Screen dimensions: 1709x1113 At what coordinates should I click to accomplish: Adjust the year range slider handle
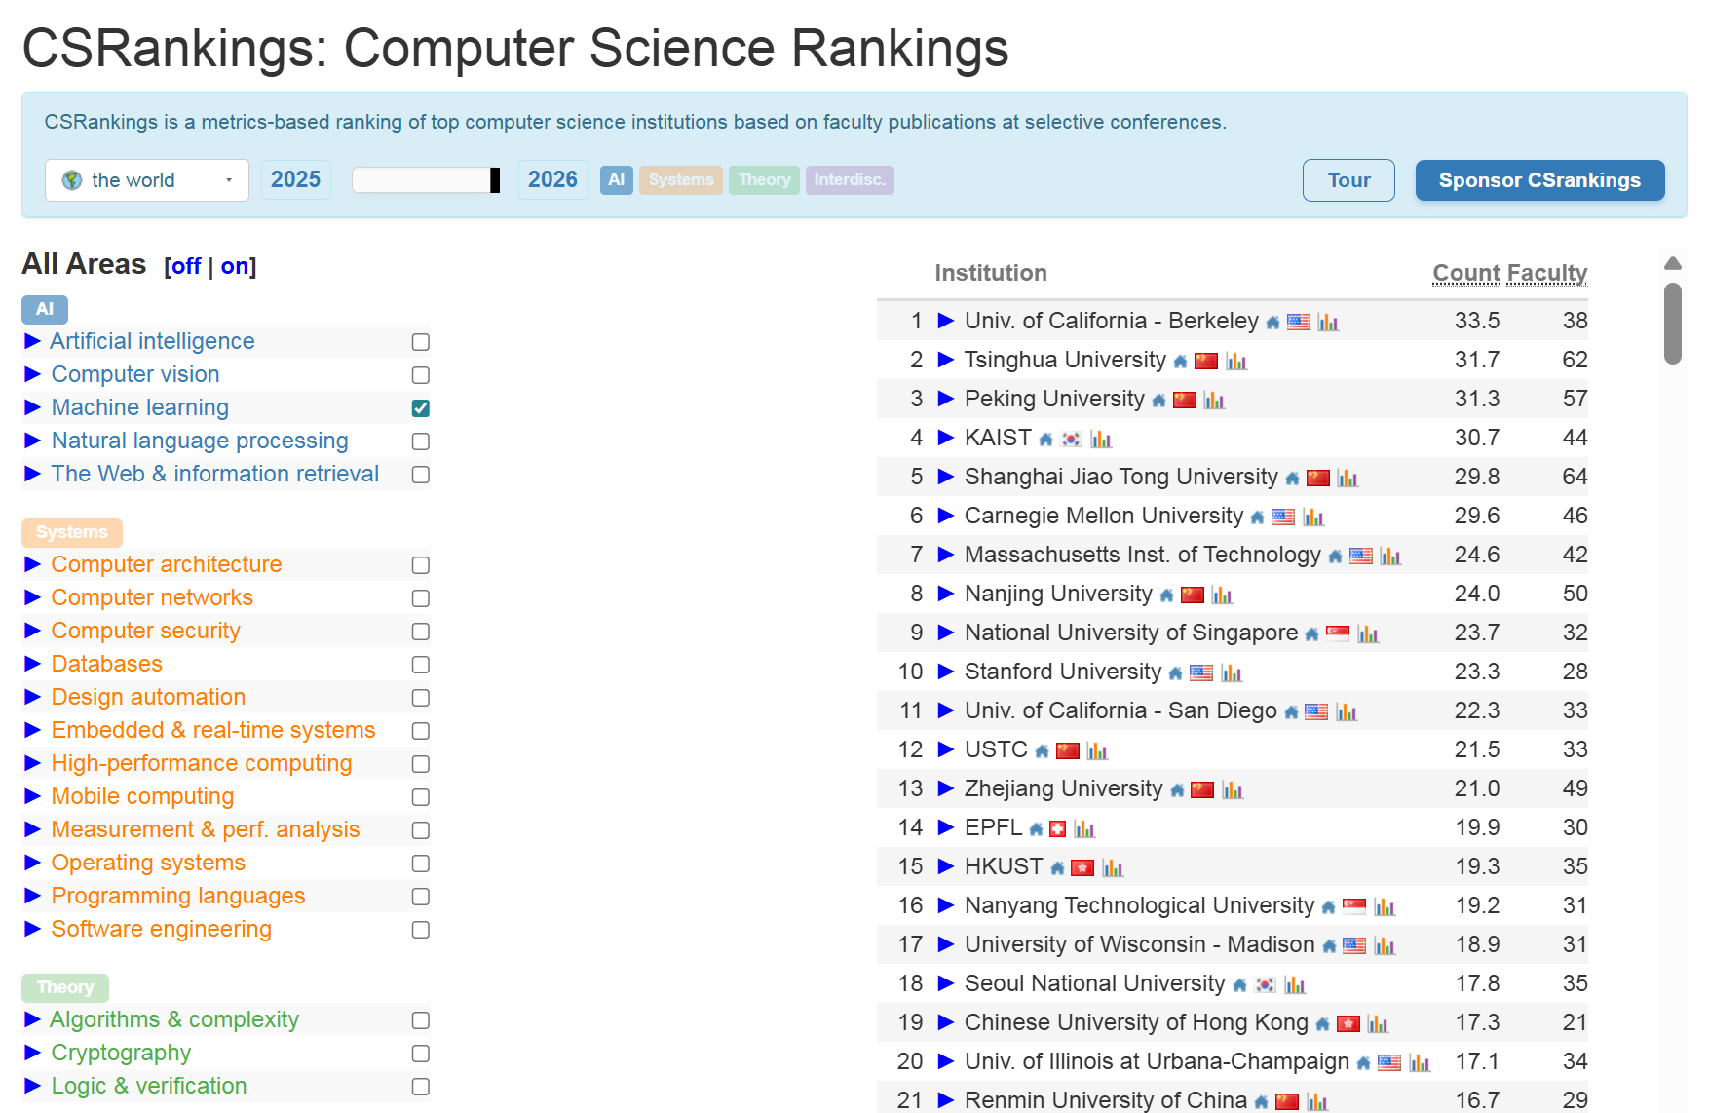[x=495, y=180]
